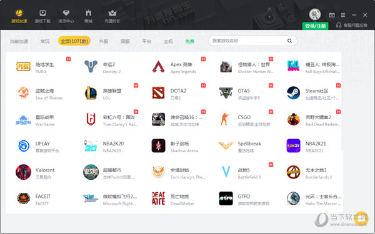Open 客服问题反馈 support link

351,25
